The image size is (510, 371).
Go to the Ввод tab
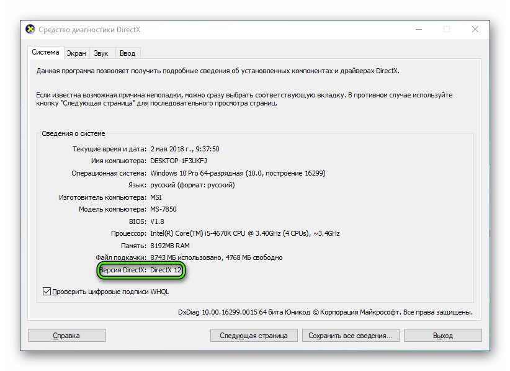pyautogui.click(x=127, y=53)
